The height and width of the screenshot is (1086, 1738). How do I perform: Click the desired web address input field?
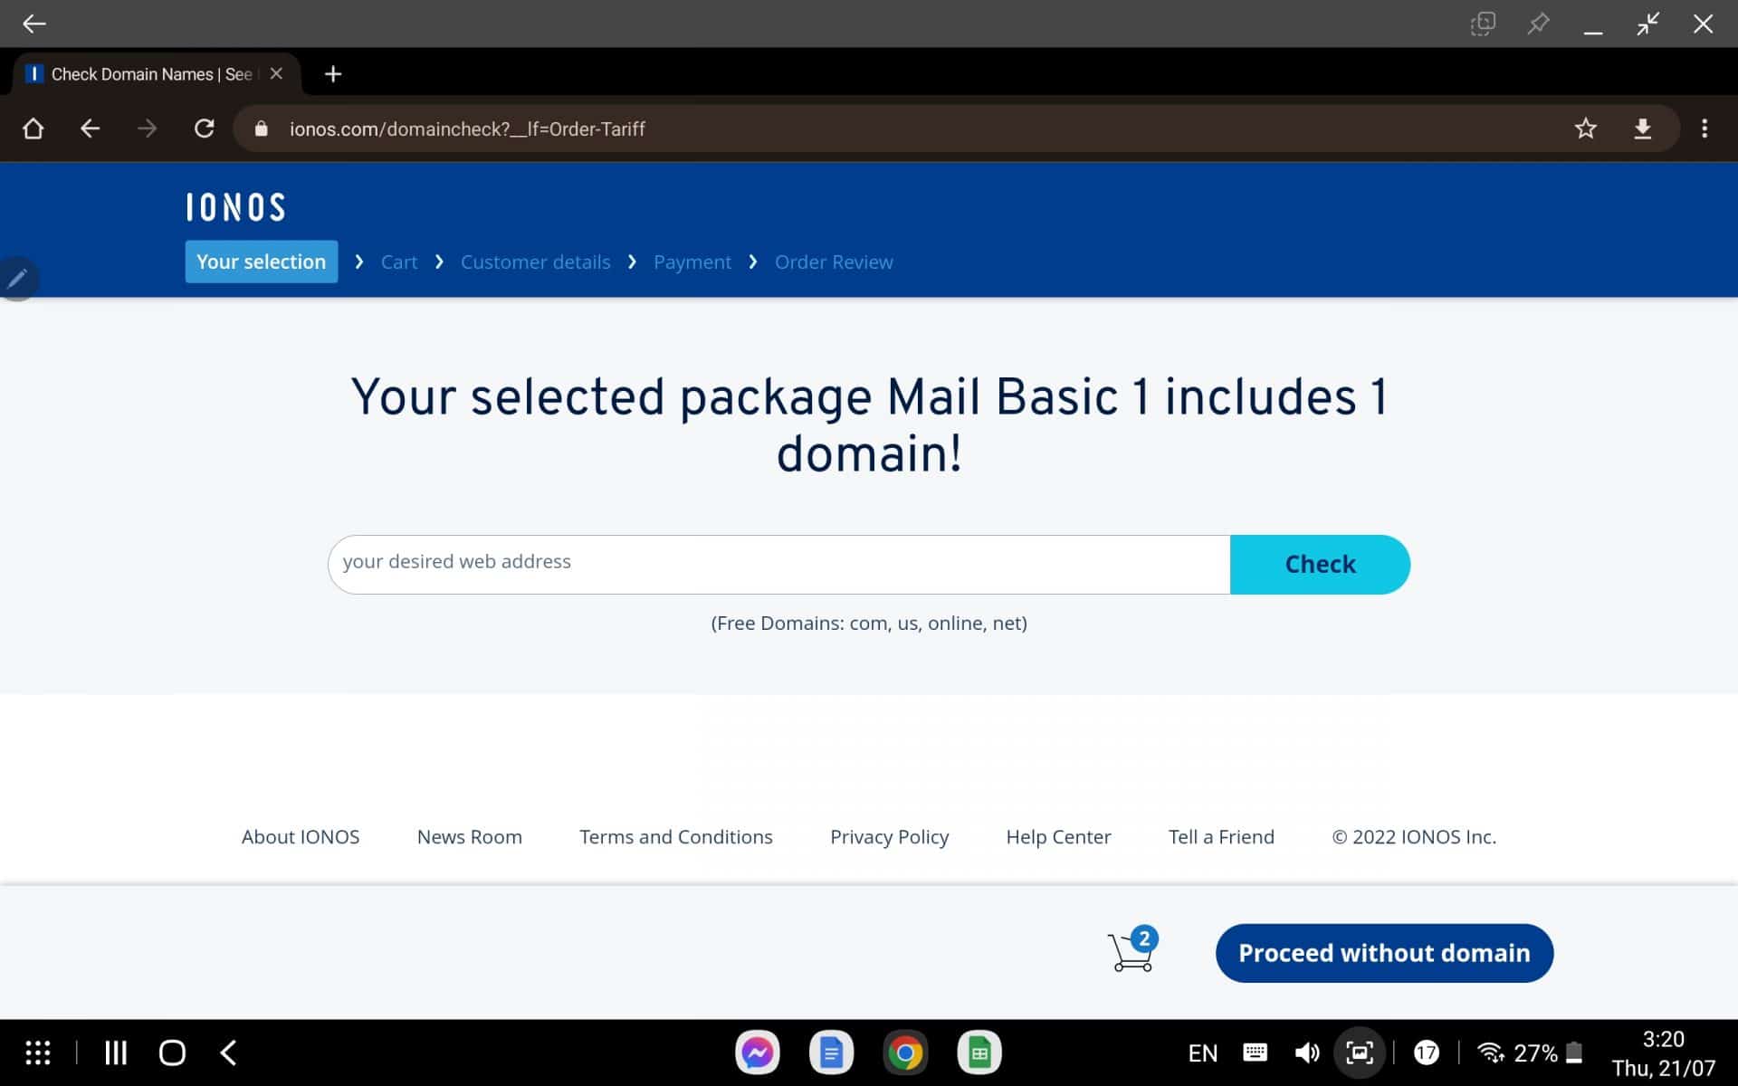coord(778,563)
